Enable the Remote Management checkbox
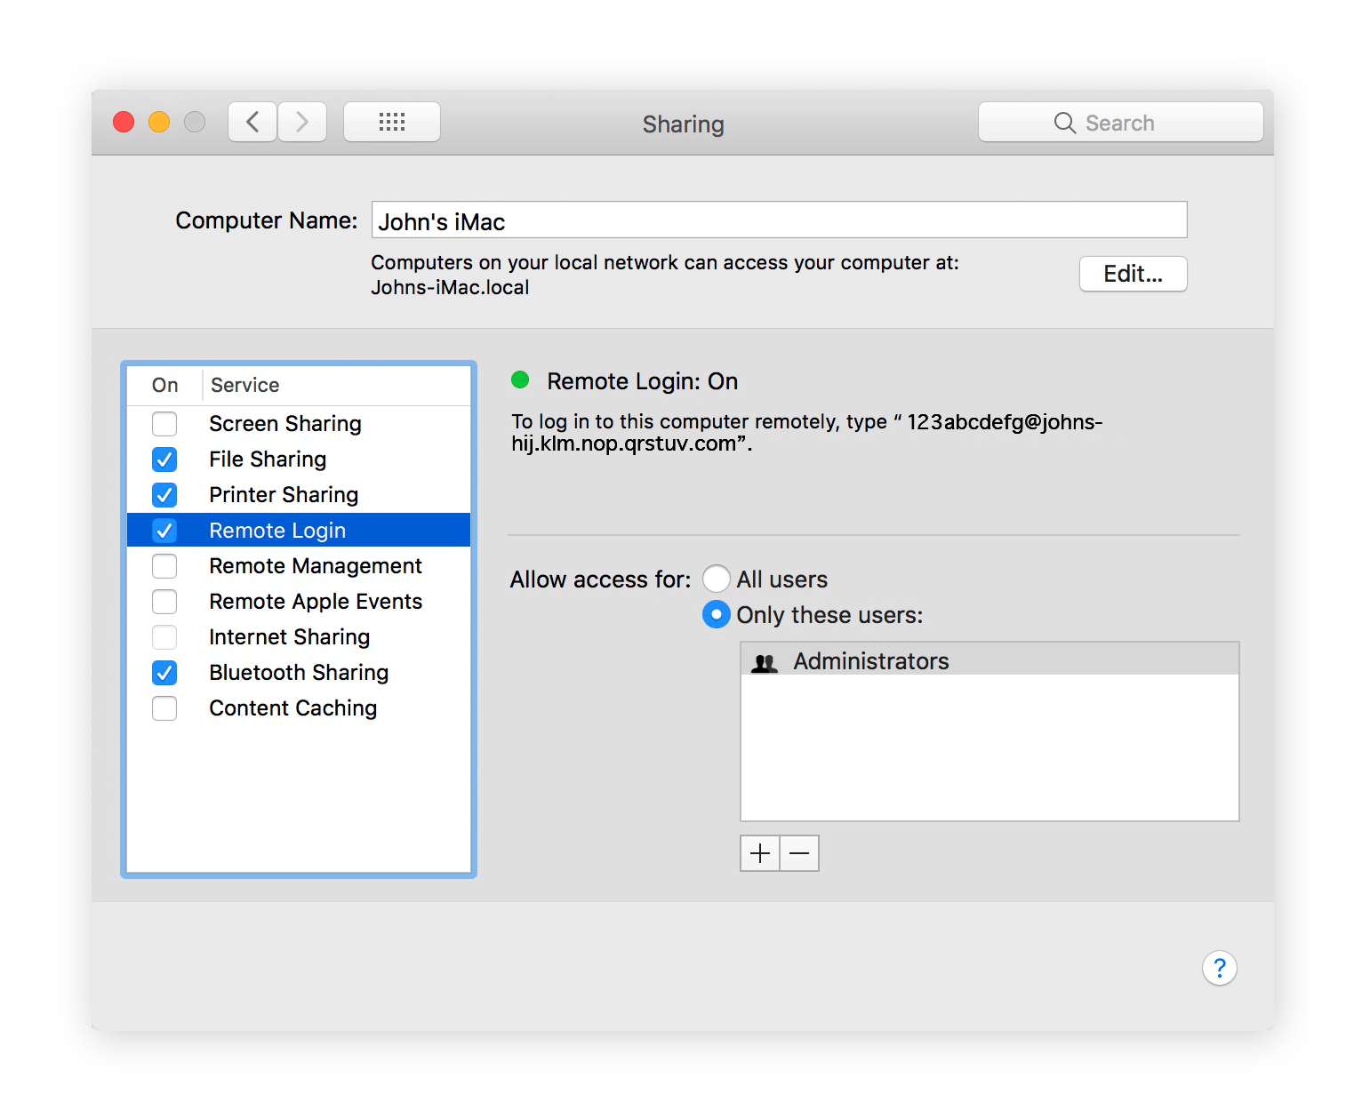This screenshot has width=1362, height=1119. tap(164, 566)
